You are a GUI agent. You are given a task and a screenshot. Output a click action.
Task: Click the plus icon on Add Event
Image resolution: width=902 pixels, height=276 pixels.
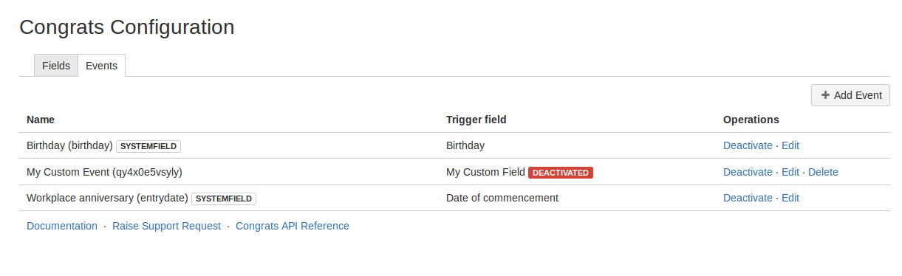pos(825,95)
